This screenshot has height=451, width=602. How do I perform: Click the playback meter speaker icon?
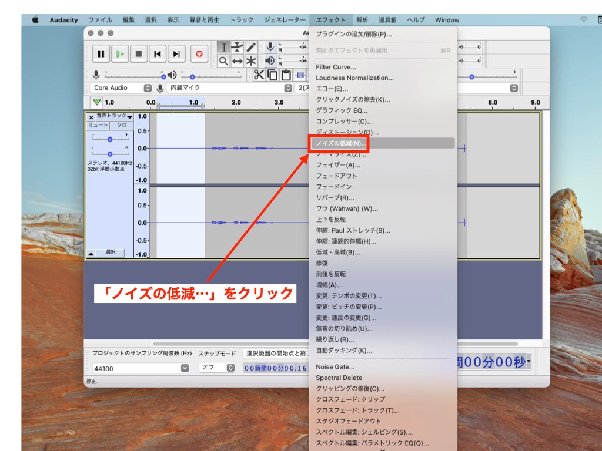click(x=270, y=60)
